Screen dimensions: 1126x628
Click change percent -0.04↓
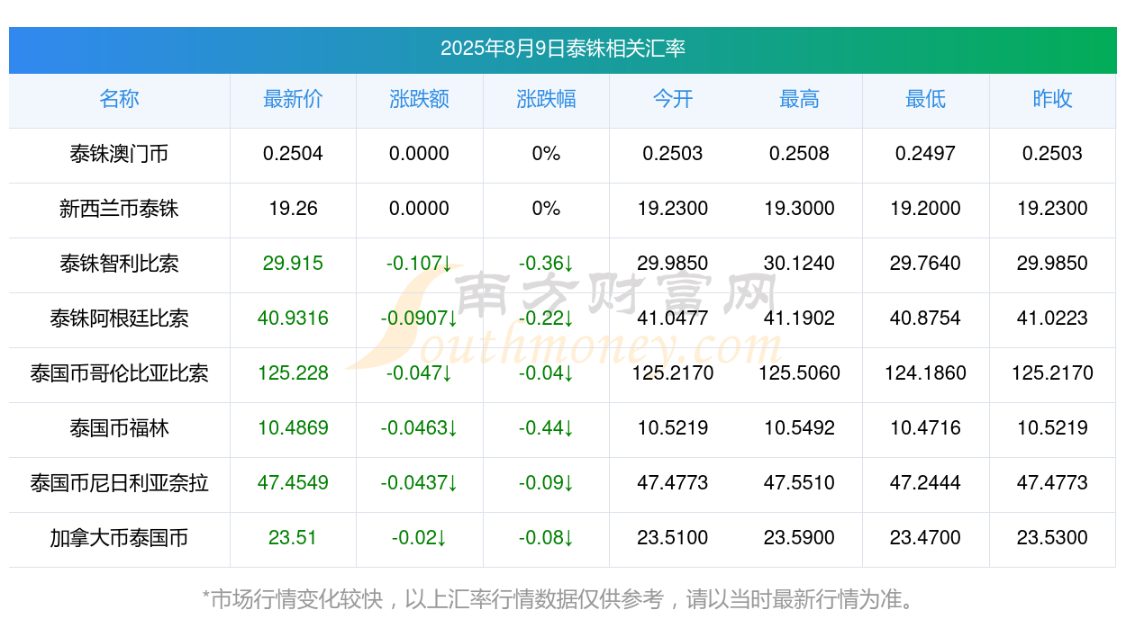546,373
